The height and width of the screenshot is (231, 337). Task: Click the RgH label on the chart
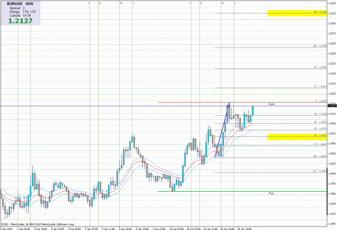271,104
